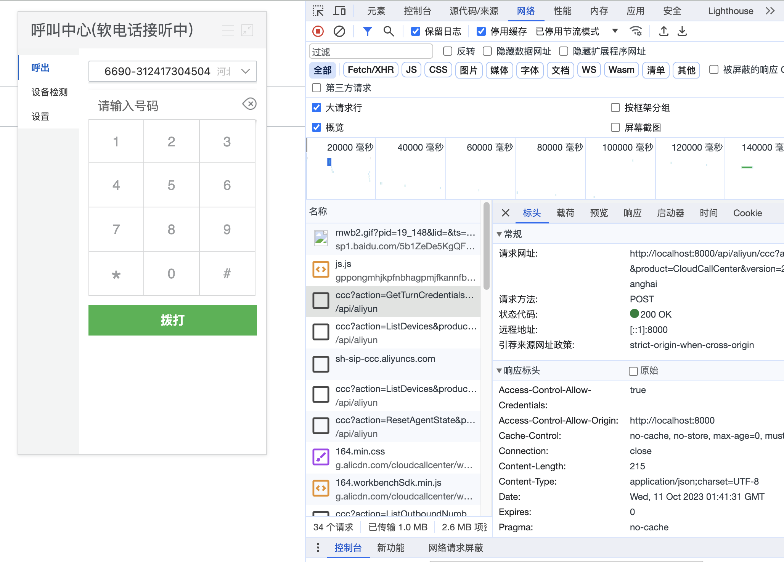The image size is (784, 562).
Task: Open Network request blocking drawer tab
Action: [x=456, y=548]
